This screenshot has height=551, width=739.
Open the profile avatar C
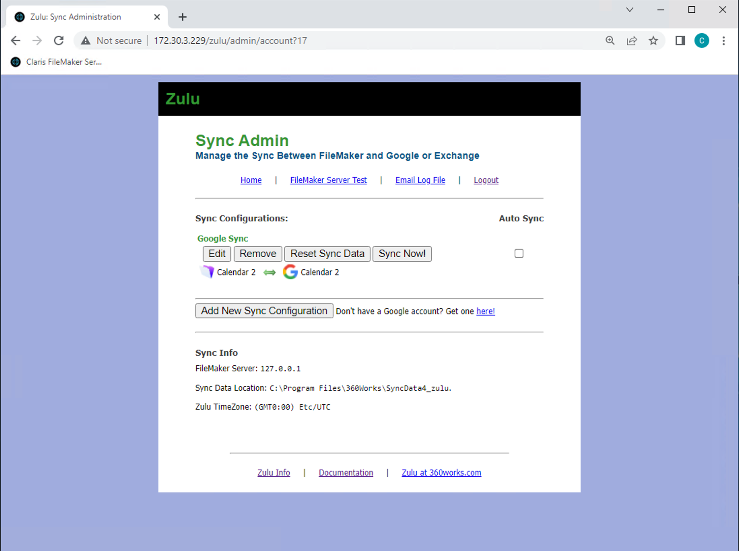[x=702, y=41]
